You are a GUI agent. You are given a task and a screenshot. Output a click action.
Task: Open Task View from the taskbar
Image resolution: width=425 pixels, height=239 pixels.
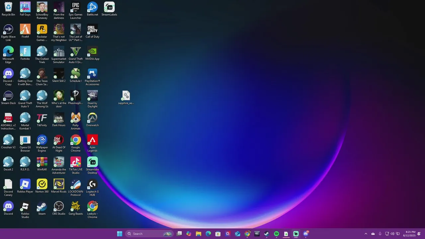click(179, 234)
